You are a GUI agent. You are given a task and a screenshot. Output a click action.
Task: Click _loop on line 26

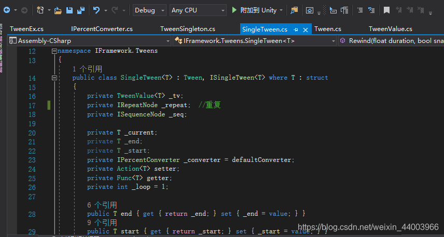141,187
